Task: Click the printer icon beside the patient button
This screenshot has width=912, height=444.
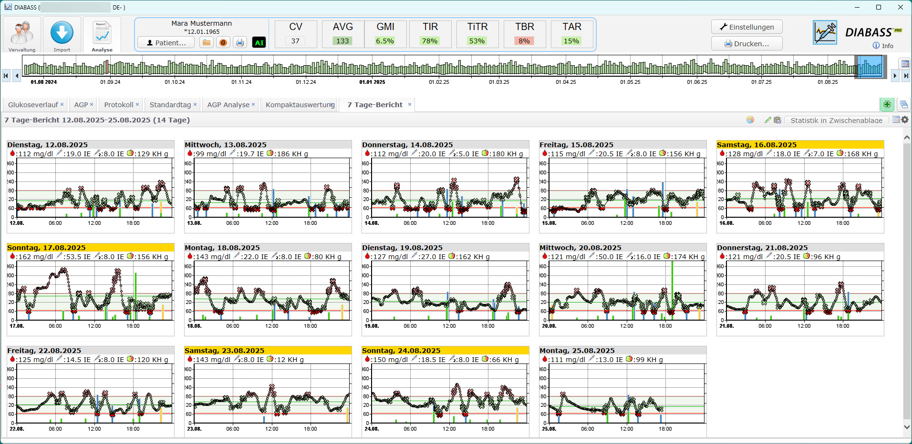Action: point(240,43)
